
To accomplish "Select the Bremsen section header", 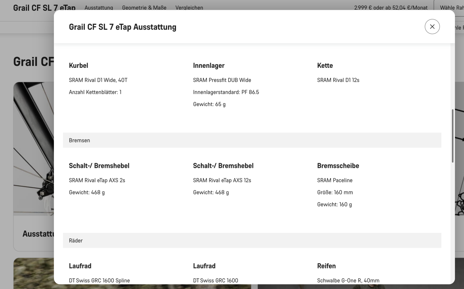I will [252, 140].
